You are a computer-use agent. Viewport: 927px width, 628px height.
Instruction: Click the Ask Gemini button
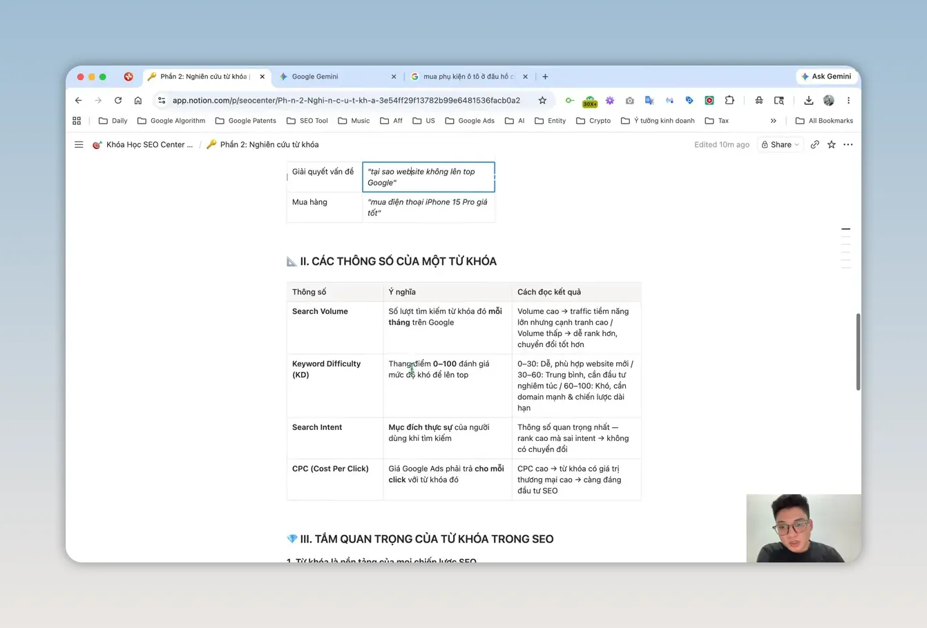pyautogui.click(x=826, y=77)
